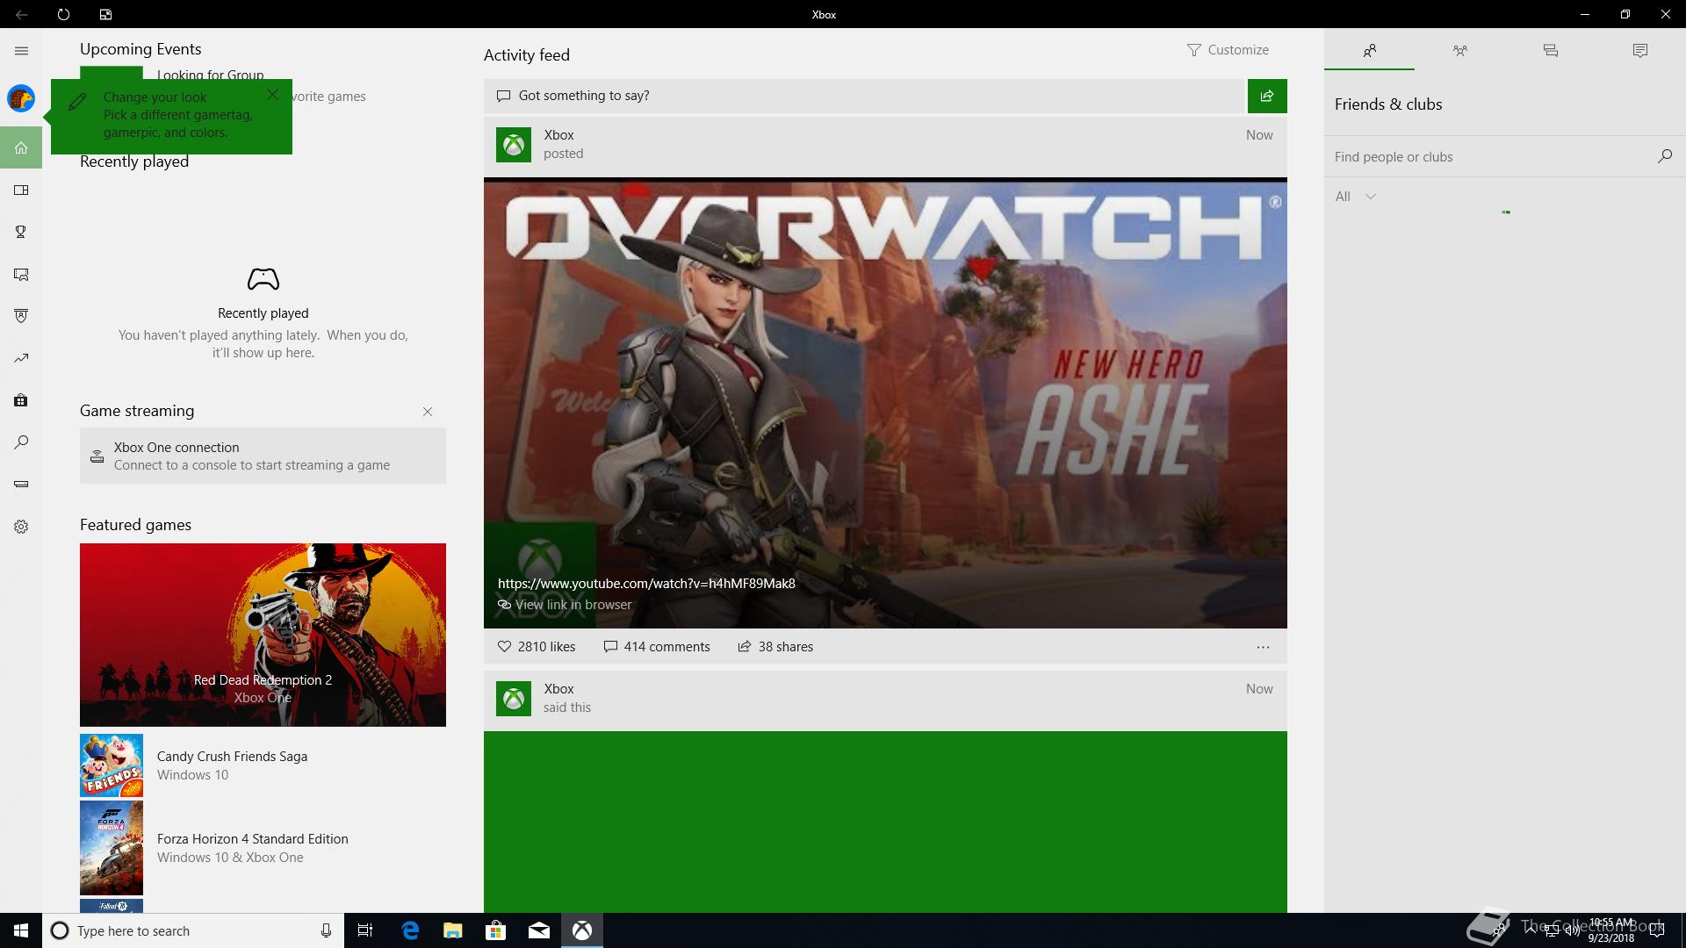The image size is (1686, 948).
Task: Dismiss the Change your look tip
Action: click(x=272, y=94)
